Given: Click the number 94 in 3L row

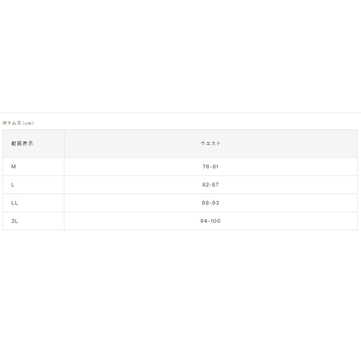Looking at the screenshot, I should (204, 221).
